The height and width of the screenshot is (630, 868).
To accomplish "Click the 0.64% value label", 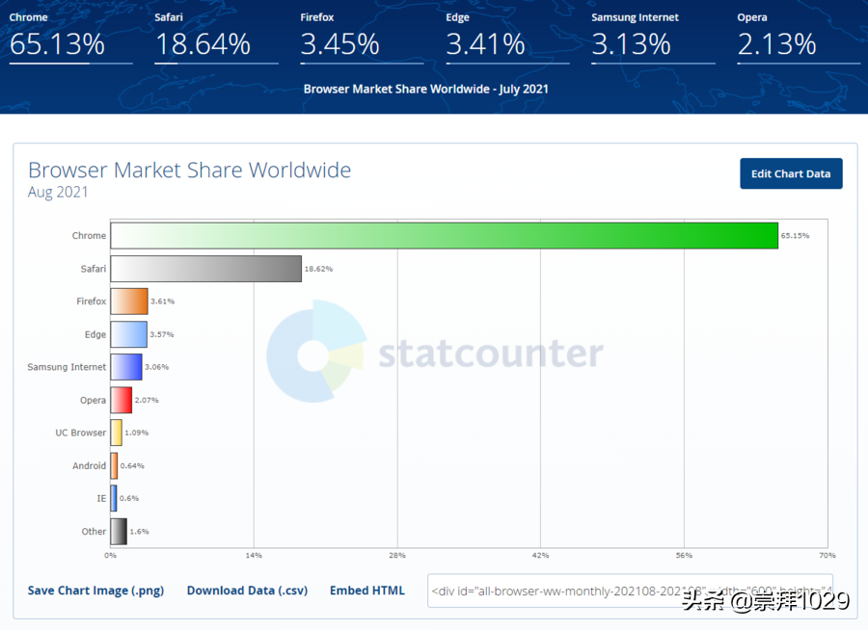I will point(132,465).
